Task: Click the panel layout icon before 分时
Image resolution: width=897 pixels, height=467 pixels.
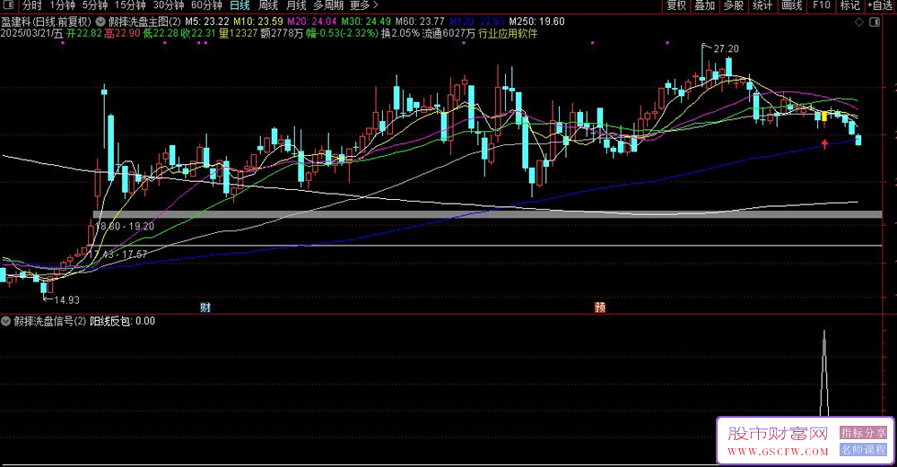Action: 8,5
